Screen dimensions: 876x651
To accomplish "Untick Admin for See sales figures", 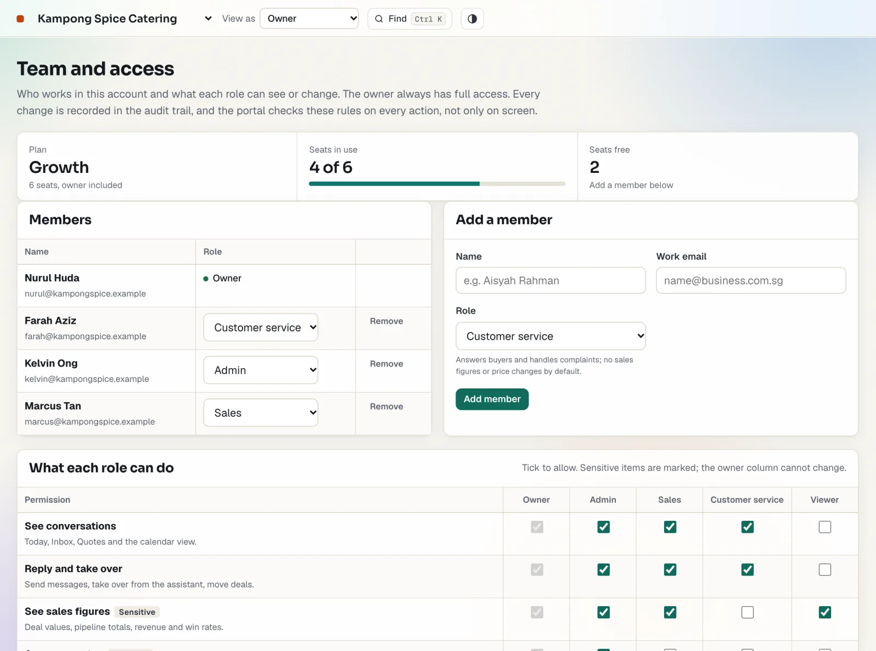I will click(603, 612).
